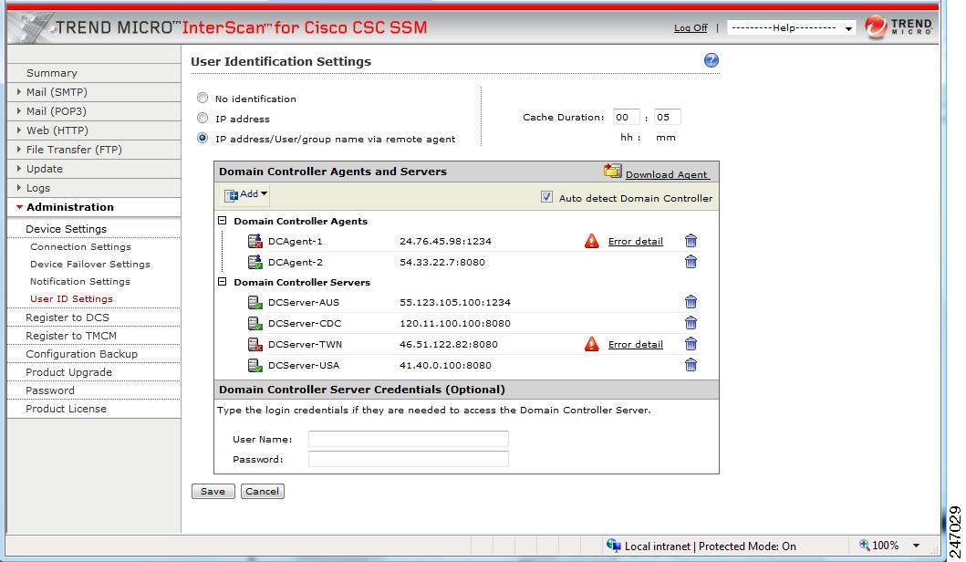This screenshot has height=562, width=966.
Task: Select the IP address radio button
Action: click(203, 118)
